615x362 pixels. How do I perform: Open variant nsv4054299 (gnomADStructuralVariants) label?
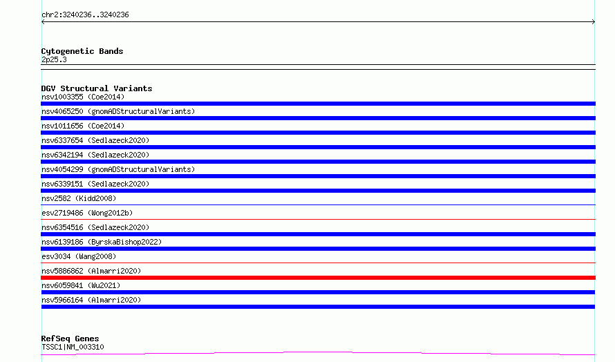(118, 169)
